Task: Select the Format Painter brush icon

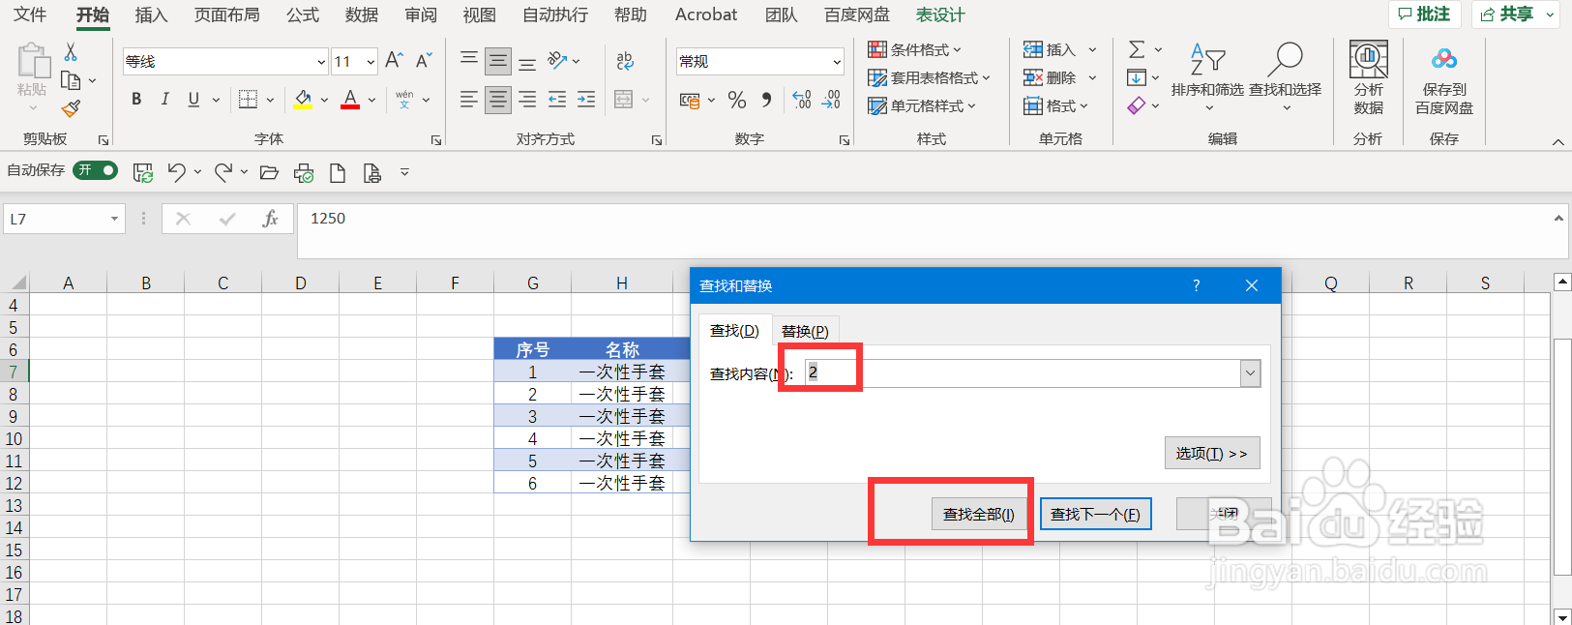Action: coord(71,108)
